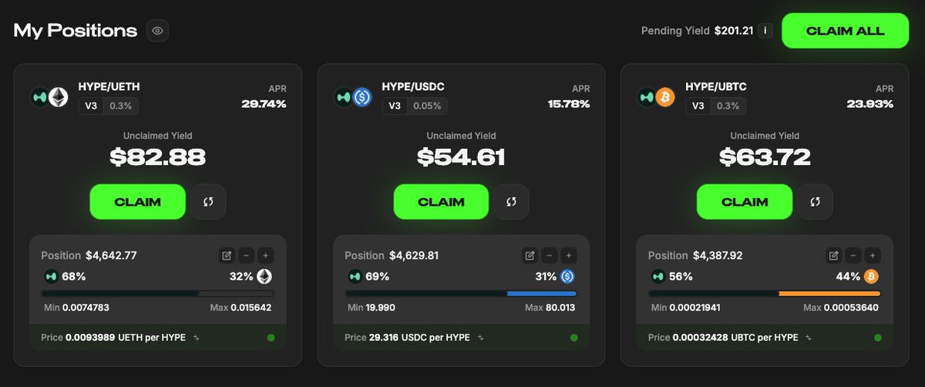This screenshot has height=387, width=925.
Task: Click the 0.05% fee badge on HYPE/USDC
Action: point(427,106)
